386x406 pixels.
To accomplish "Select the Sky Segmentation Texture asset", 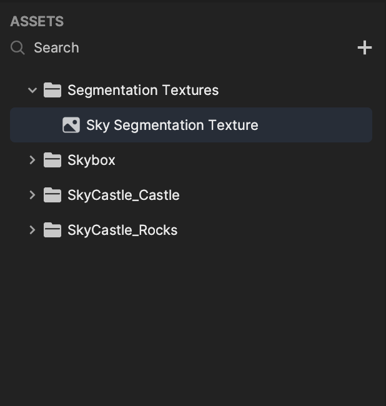I will pyautogui.click(x=191, y=125).
